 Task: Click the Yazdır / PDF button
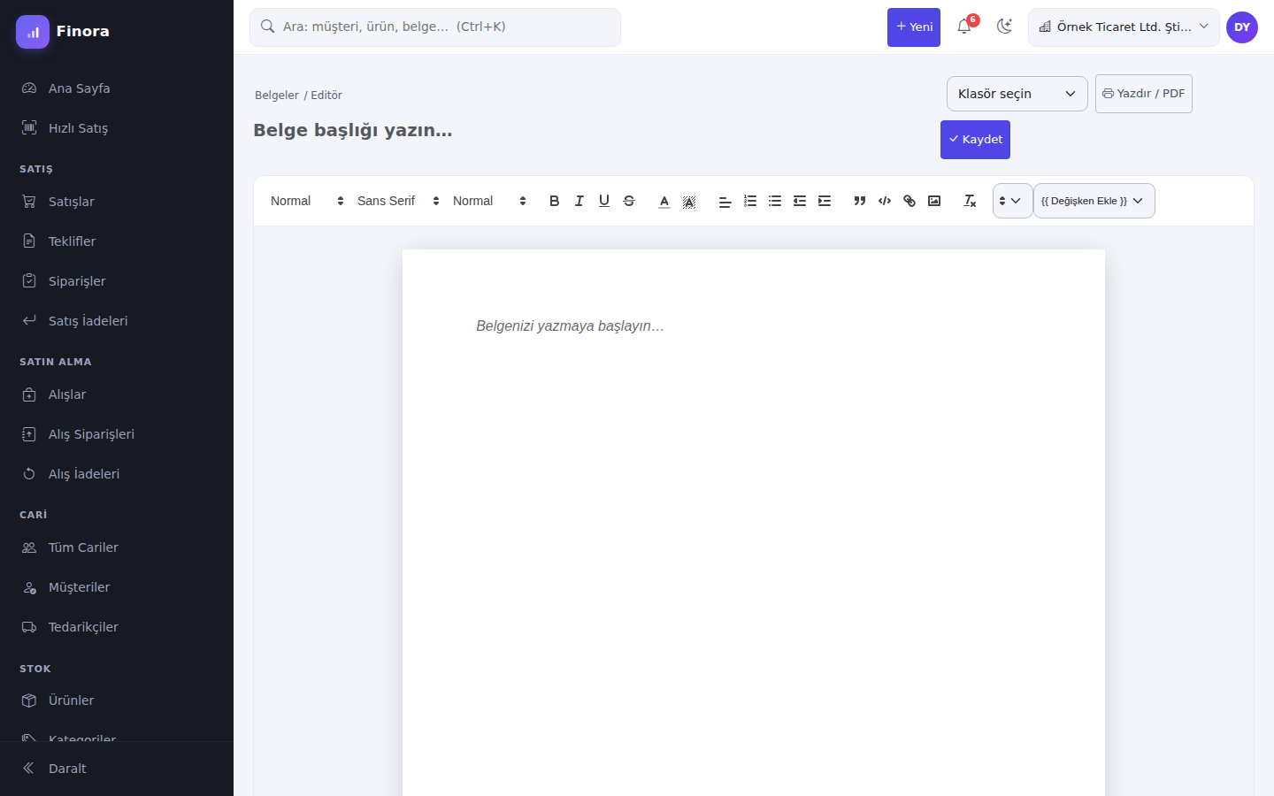click(1144, 94)
